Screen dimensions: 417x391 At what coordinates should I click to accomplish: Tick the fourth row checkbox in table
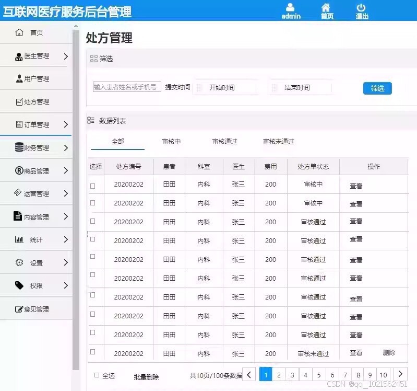(x=92, y=239)
